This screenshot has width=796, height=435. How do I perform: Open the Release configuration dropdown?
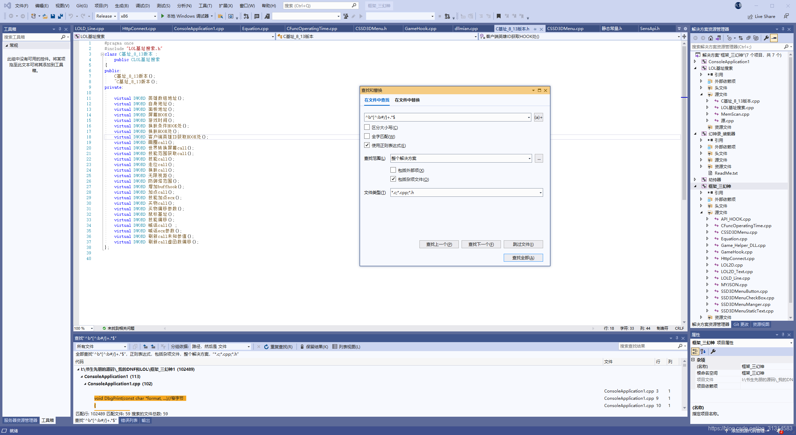pyautogui.click(x=106, y=16)
